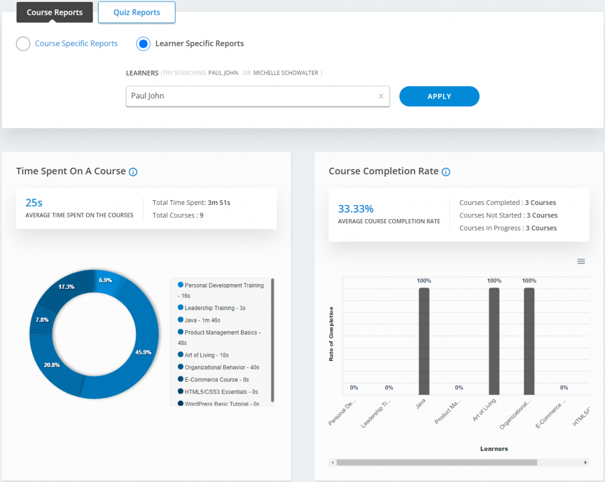Click chart scrollbar right arrow

586,463
